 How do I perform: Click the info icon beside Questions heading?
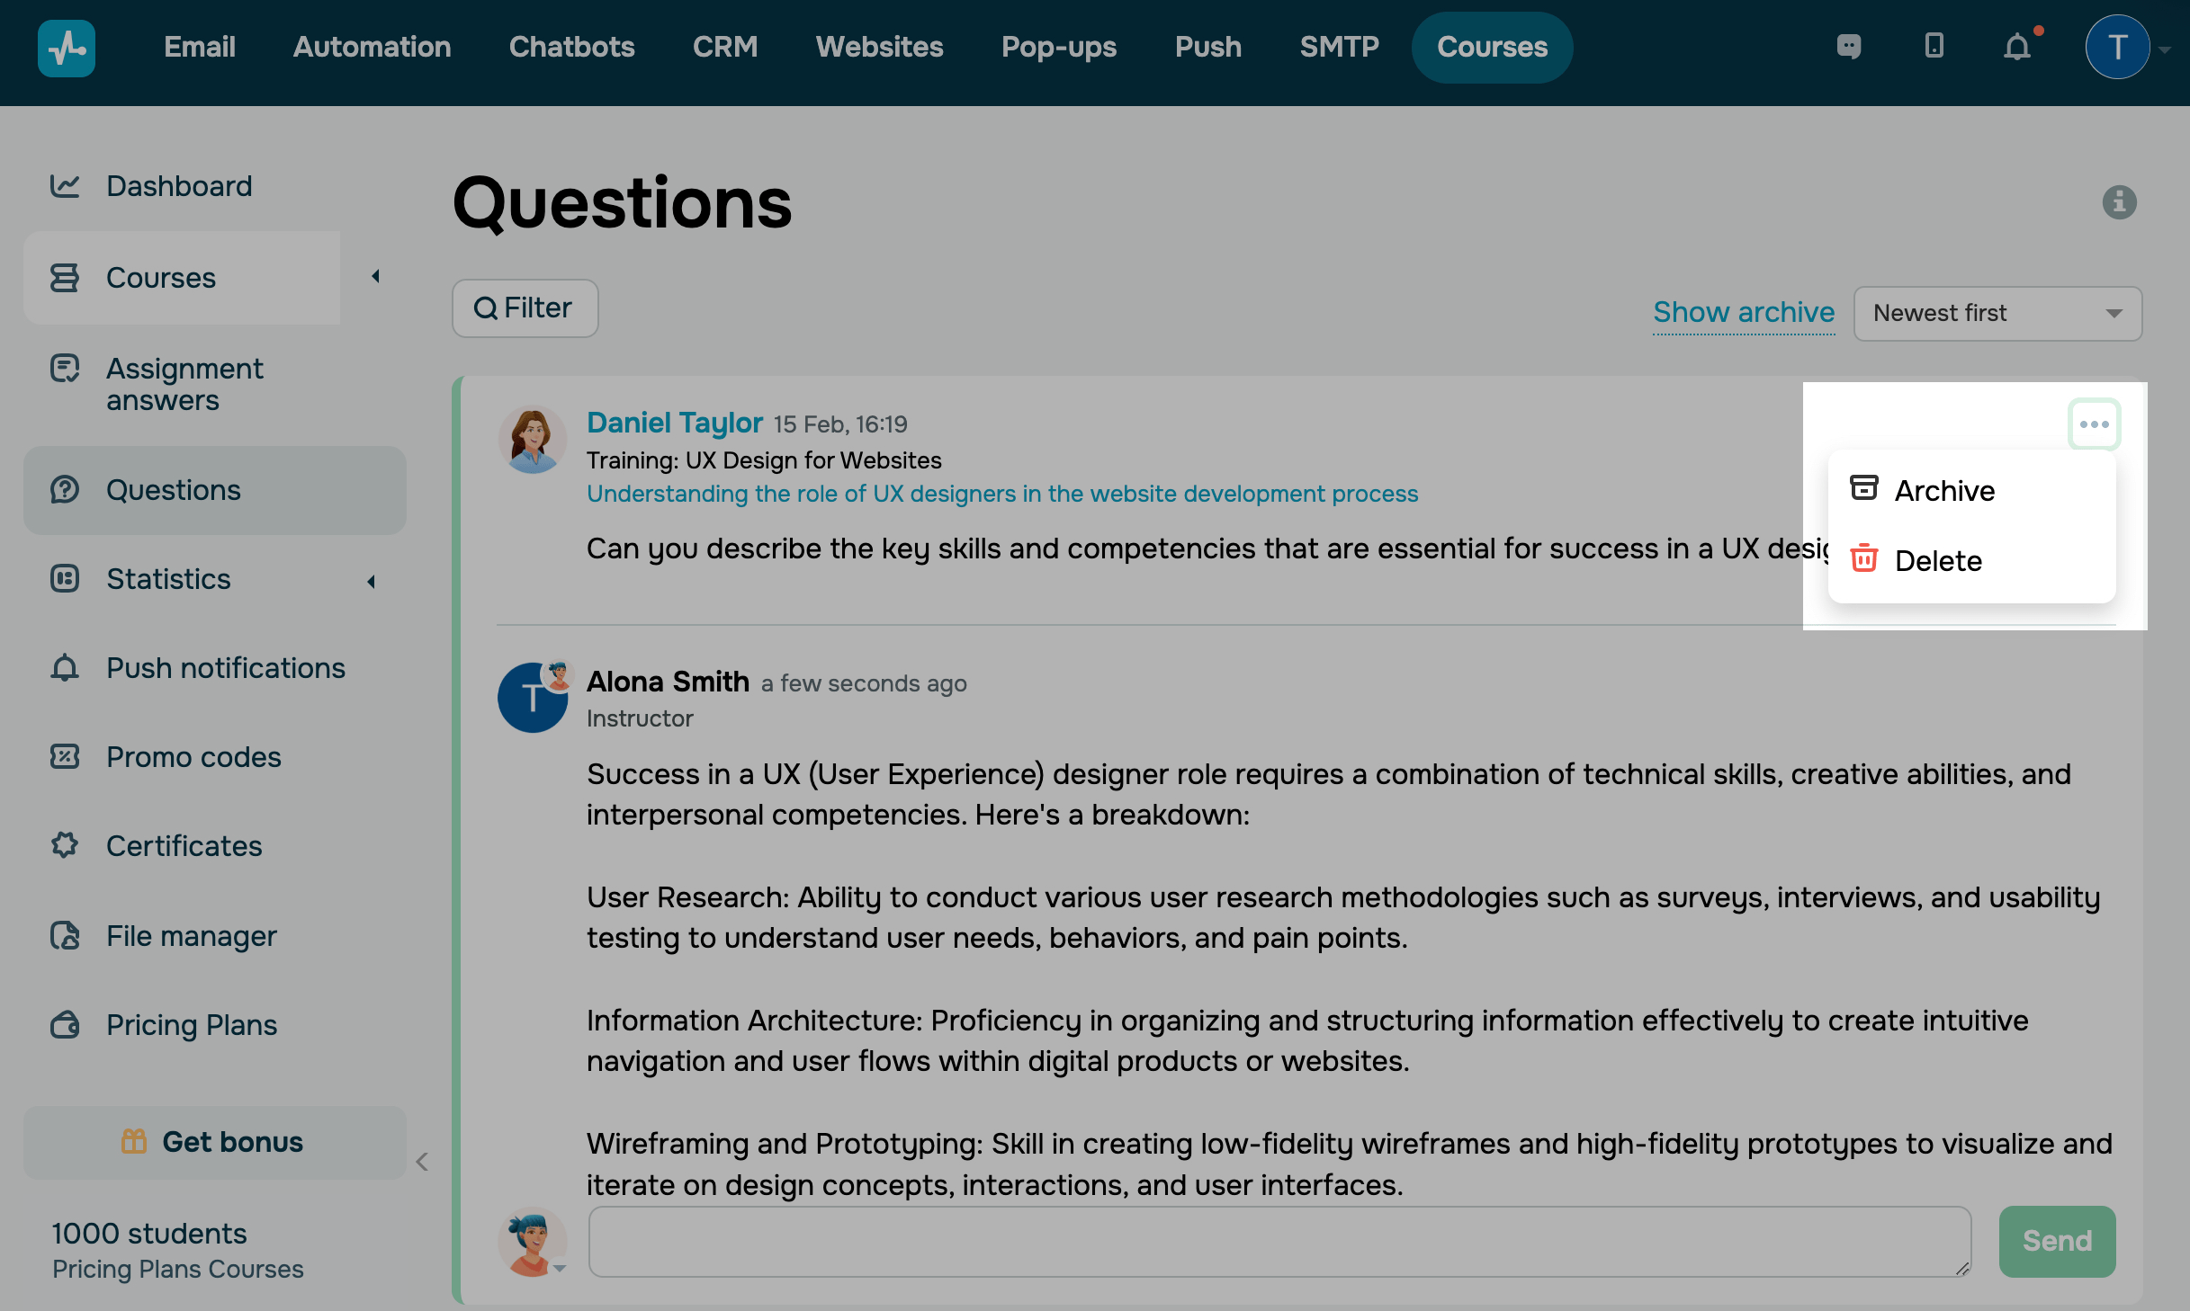2119,202
